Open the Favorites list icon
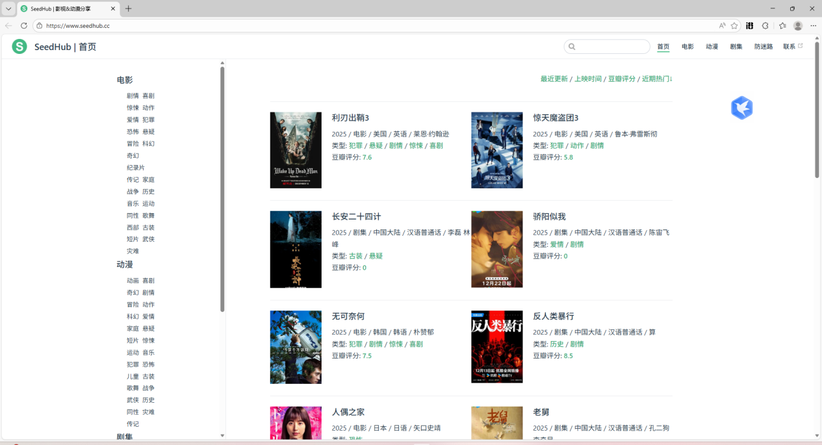This screenshot has height=445, width=822. [782, 25]
